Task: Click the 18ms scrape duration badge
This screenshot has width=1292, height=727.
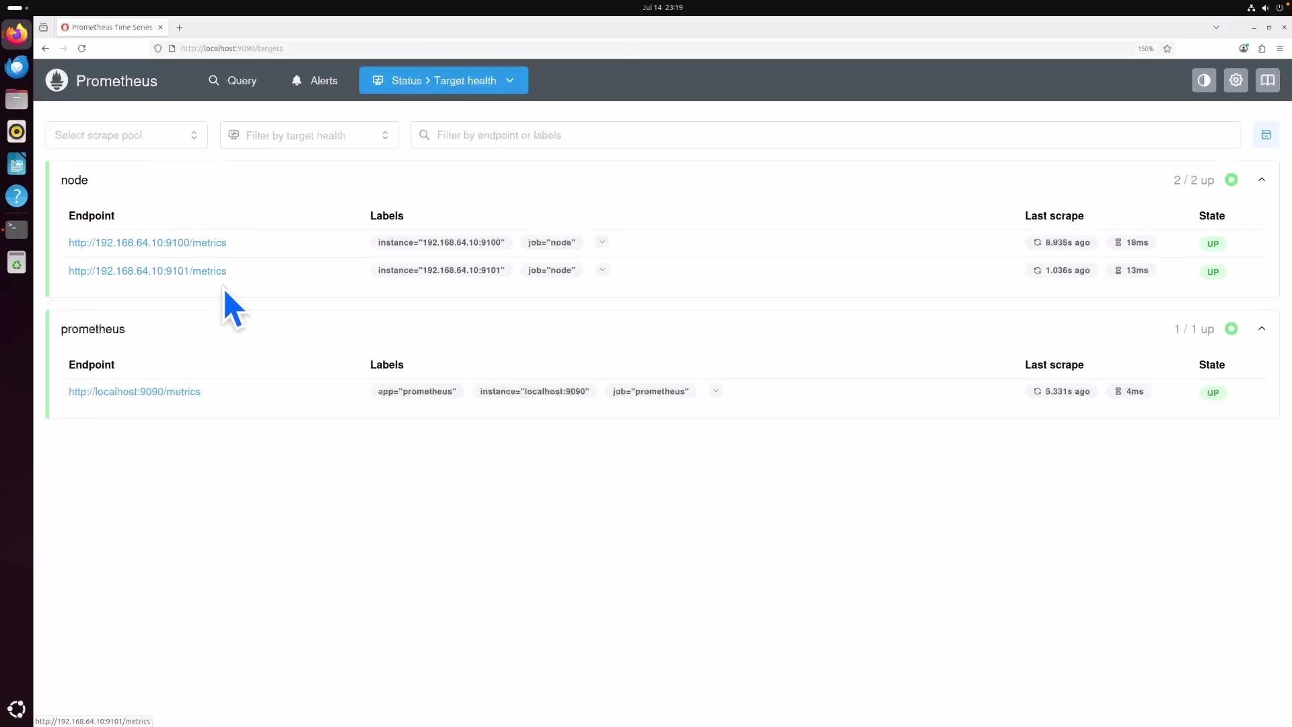Action: [x=1131, y=242]
